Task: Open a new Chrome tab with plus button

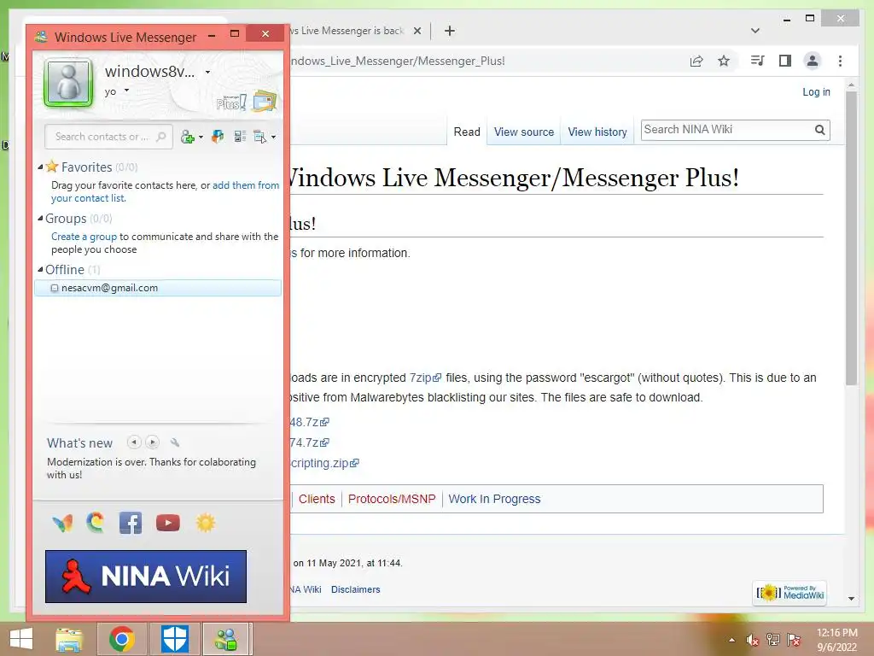Action: pyautogui.click(x=450, y=31)
